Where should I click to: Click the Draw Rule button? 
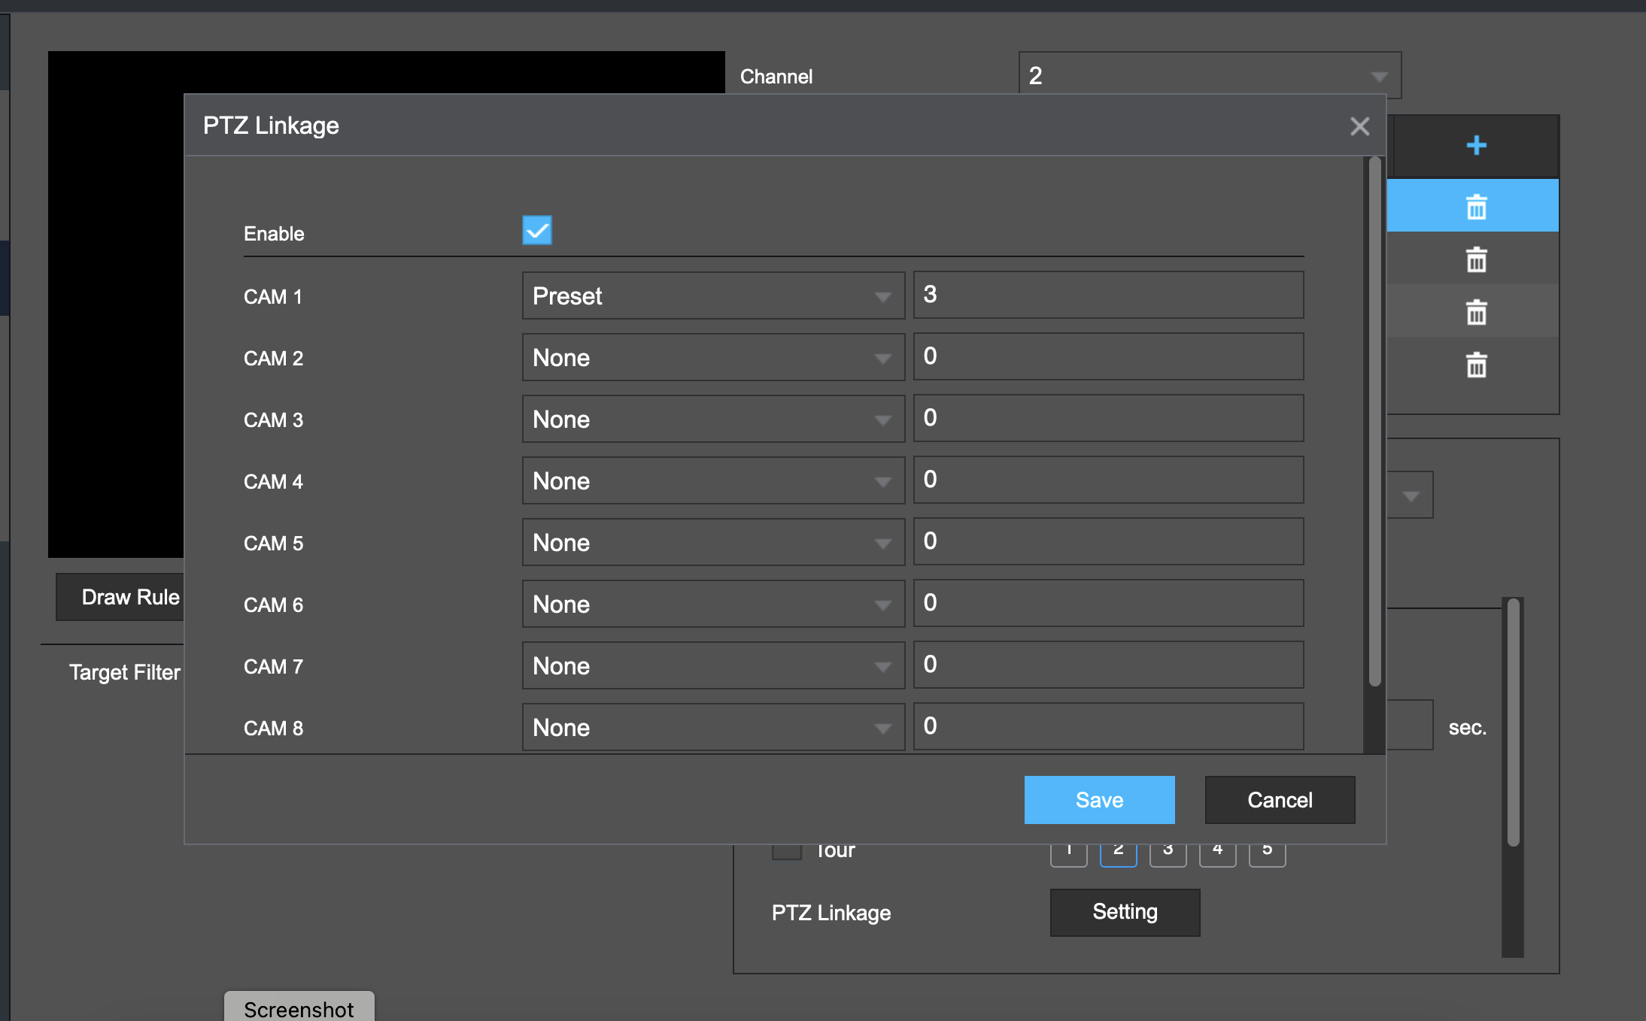[120, 597]
